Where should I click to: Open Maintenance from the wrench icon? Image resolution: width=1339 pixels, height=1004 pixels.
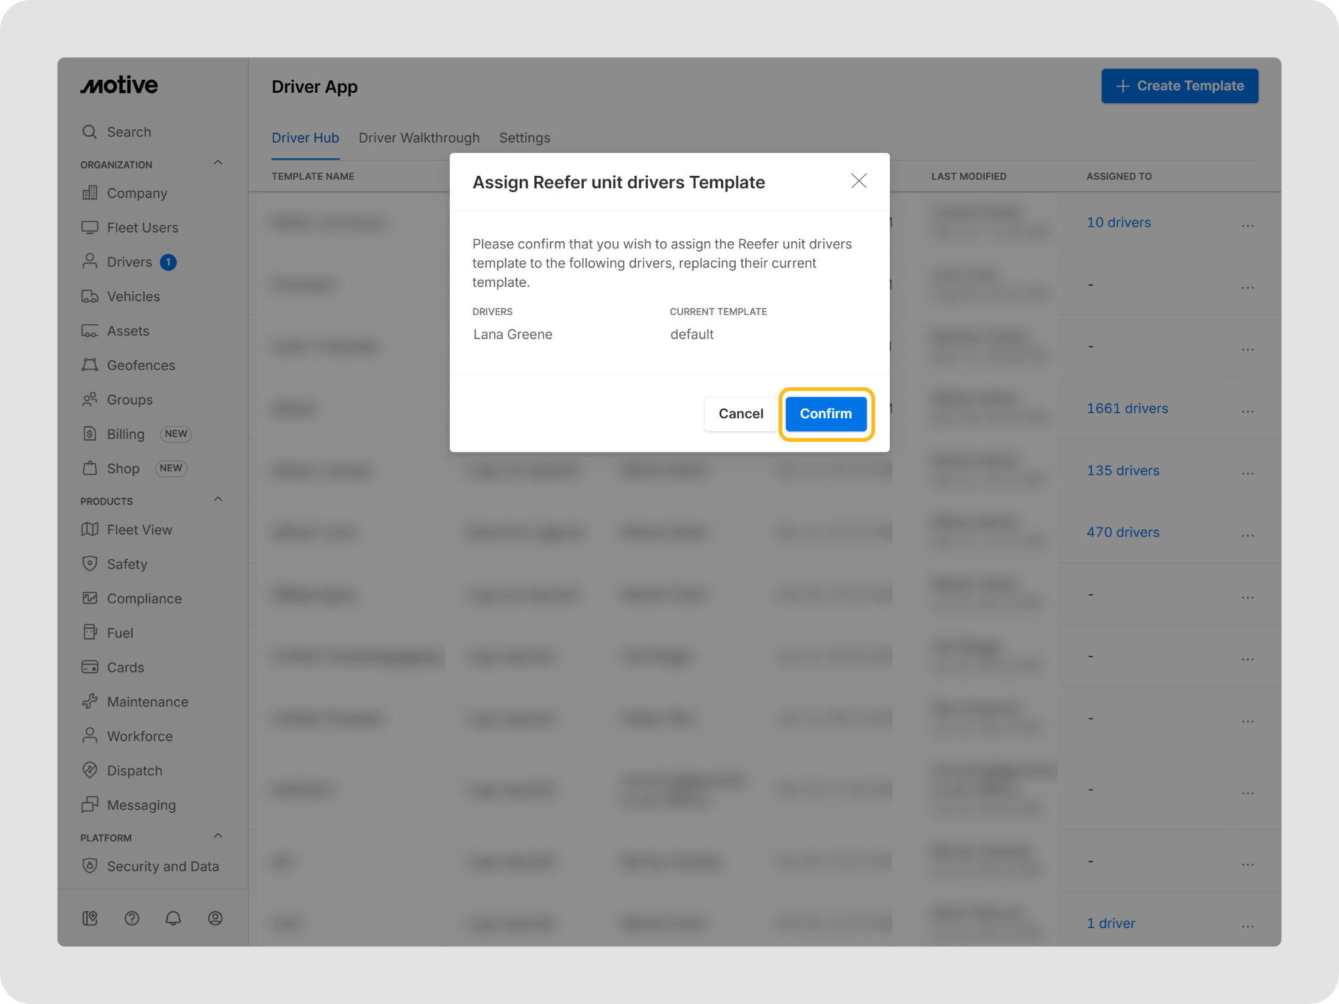click(90, 702)
